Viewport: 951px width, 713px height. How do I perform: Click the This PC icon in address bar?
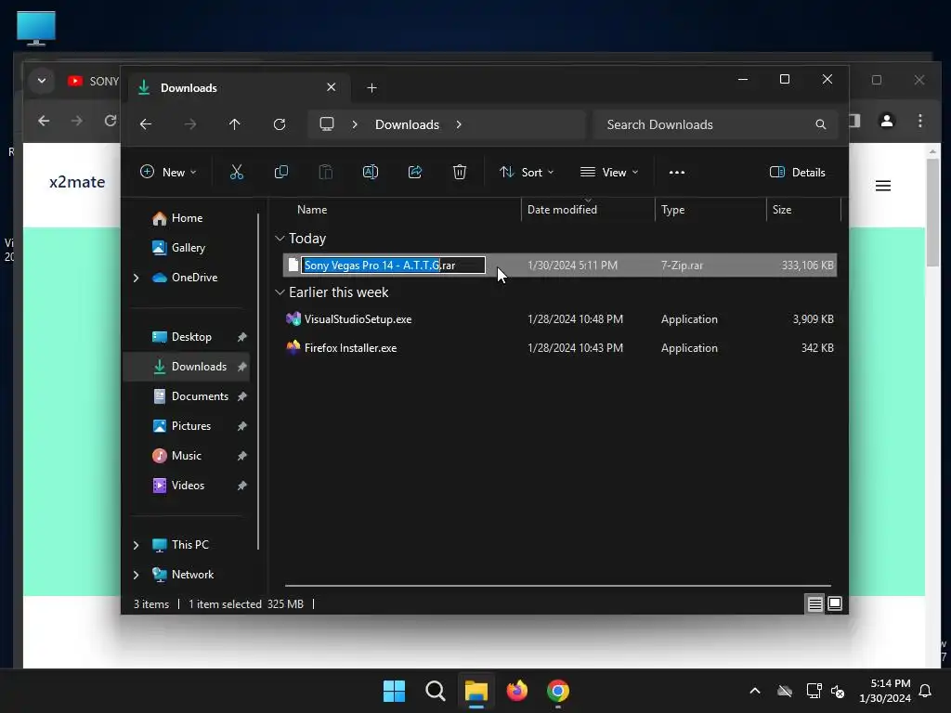pos(327,124)
